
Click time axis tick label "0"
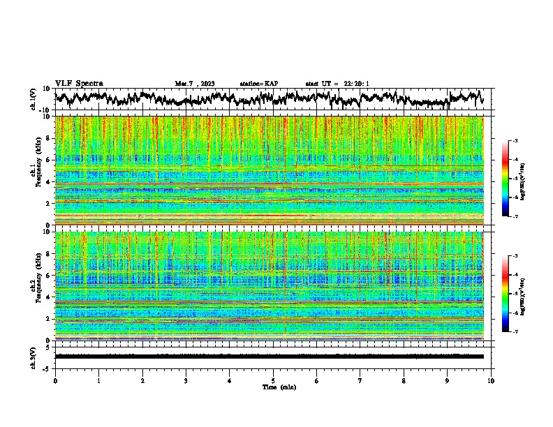55,381
